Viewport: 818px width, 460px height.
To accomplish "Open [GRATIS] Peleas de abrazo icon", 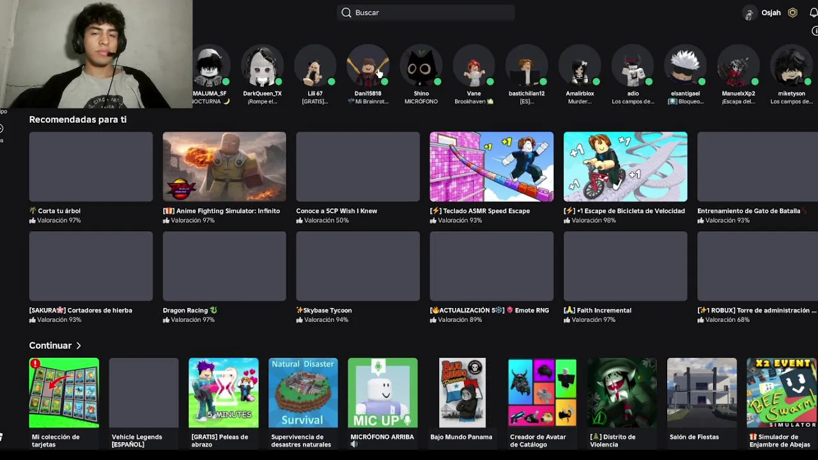I will [x=224, y=392].
